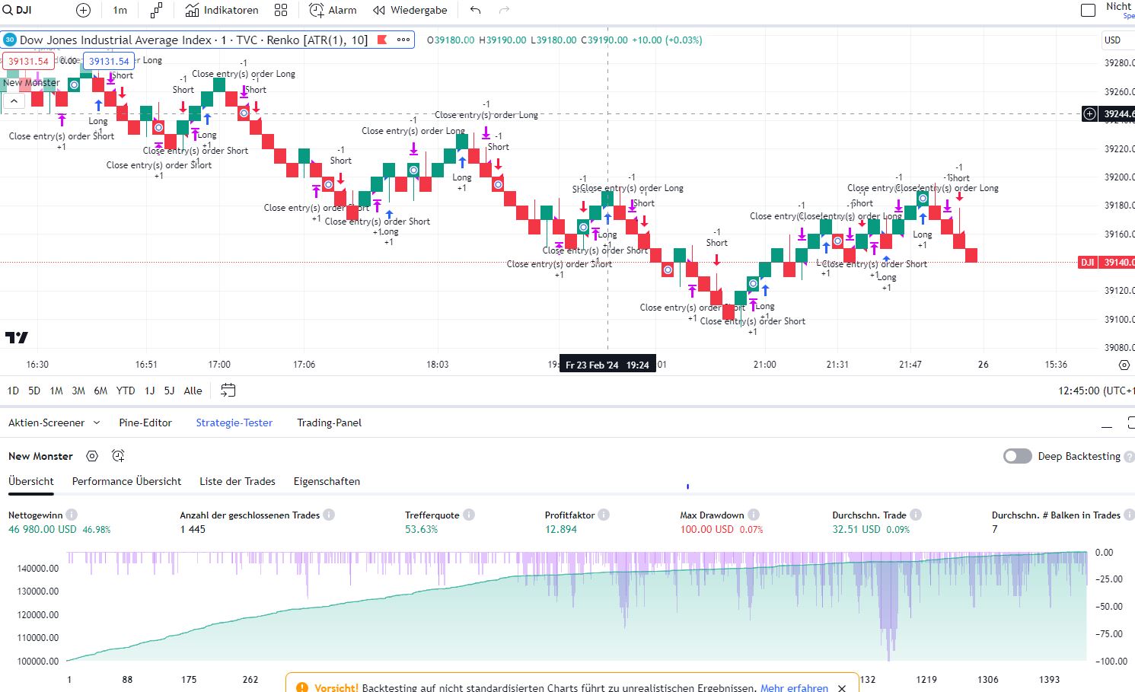1135x692 pixels.
Task: Open chart settings gear below price axis
Action: click(1124, 365)
